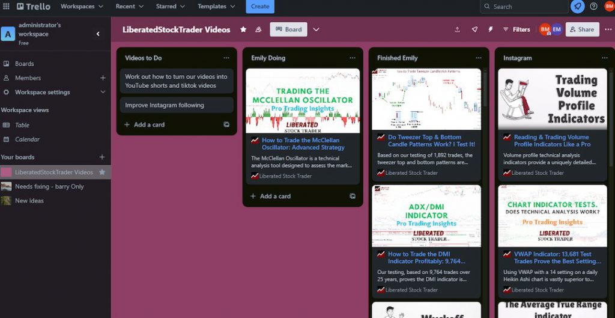Expand the board views chevron beside Board
This screenshot has width=615, height=318.
click(316, 29)
